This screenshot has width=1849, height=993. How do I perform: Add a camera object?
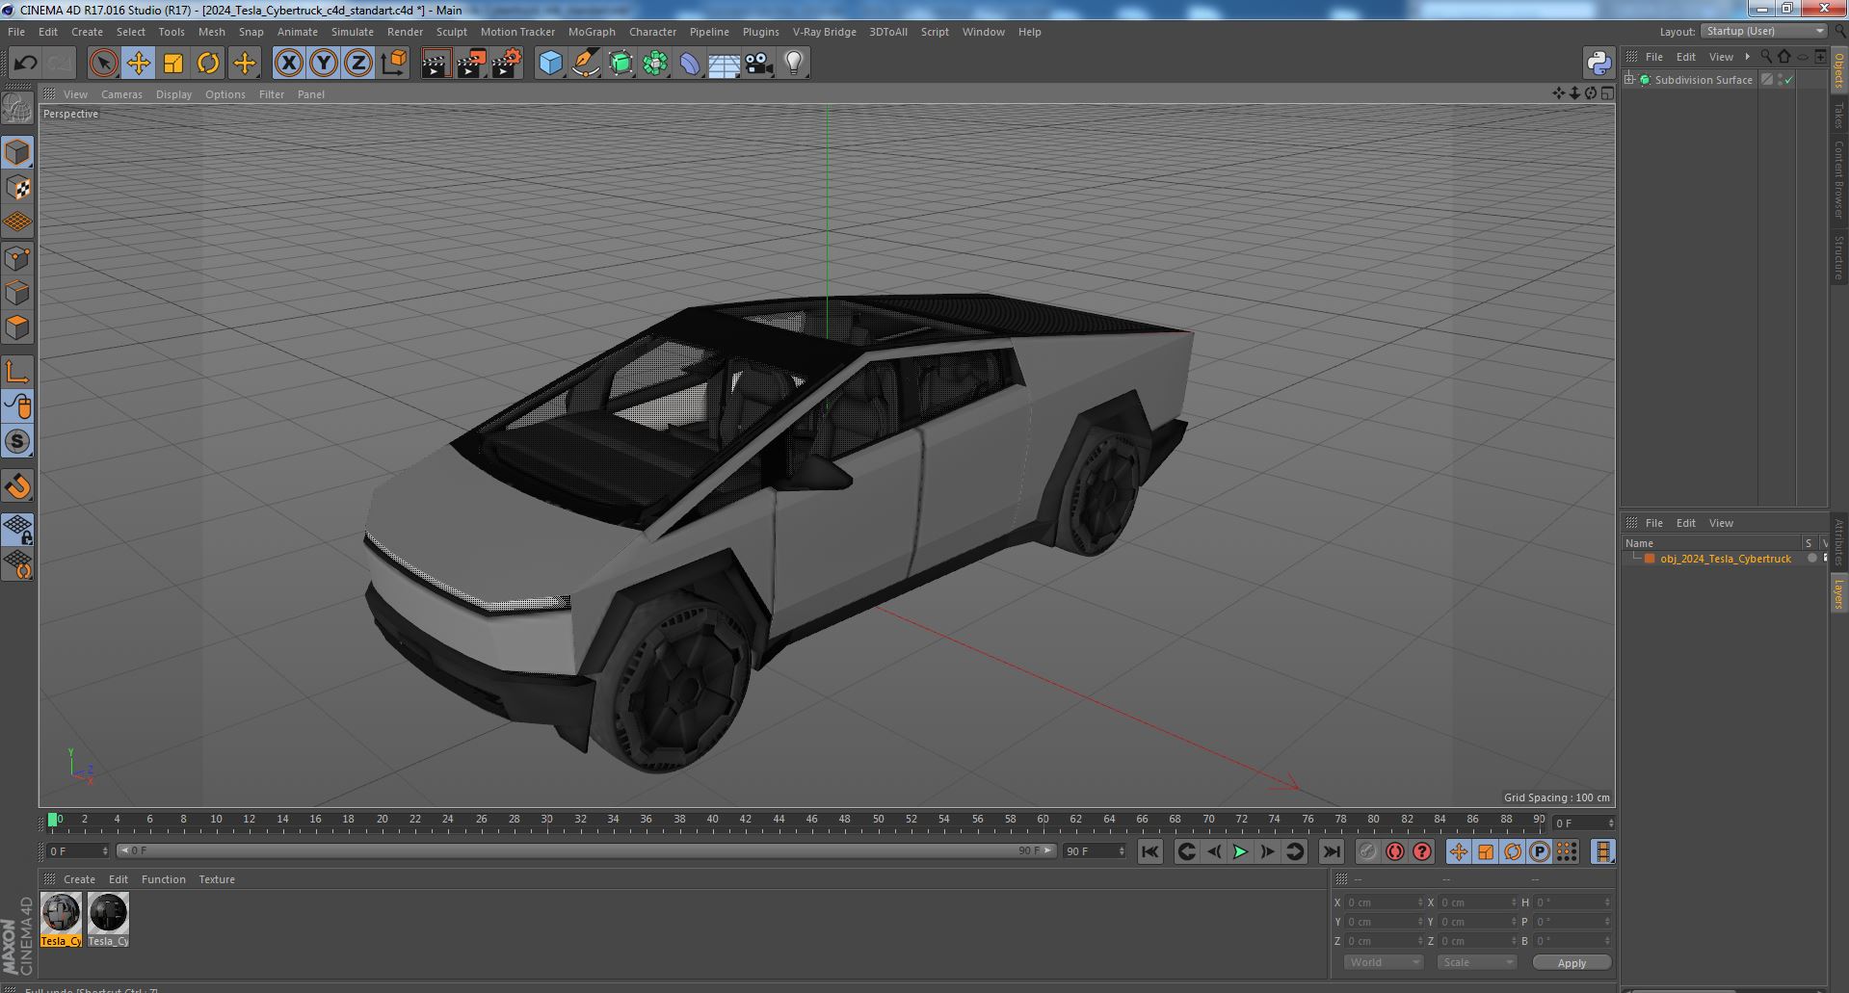[758, 64]
